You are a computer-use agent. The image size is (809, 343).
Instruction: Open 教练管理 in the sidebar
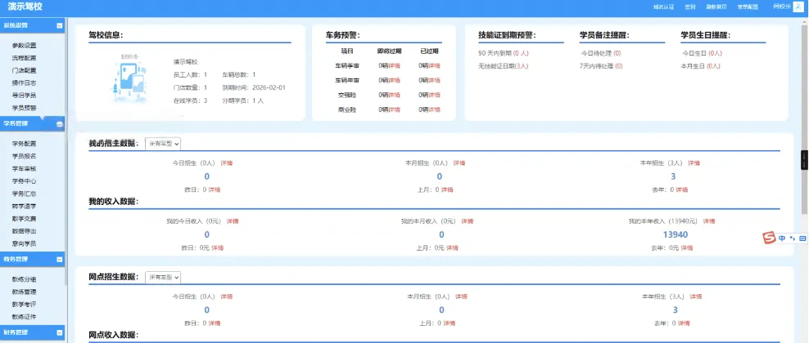(x=25, y=292)
